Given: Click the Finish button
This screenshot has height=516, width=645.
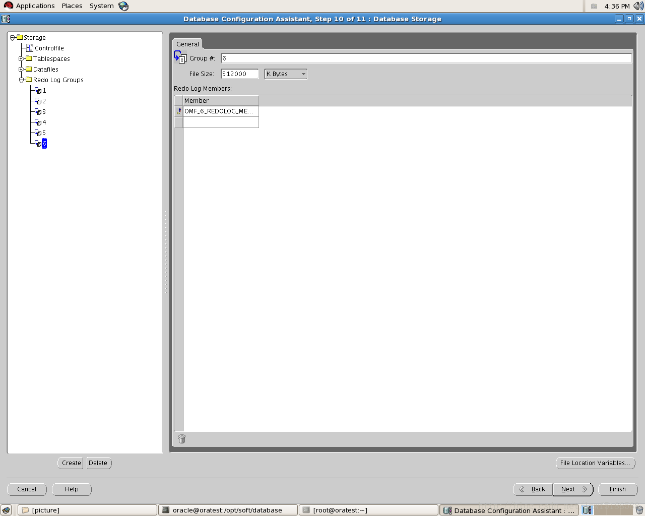Looking at the screenshot, I should (618, 489).
